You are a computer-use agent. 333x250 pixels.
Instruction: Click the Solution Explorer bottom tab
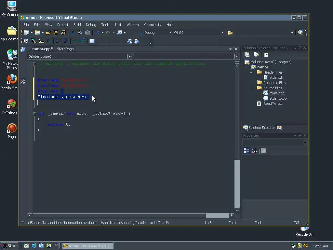pos(259,128)
